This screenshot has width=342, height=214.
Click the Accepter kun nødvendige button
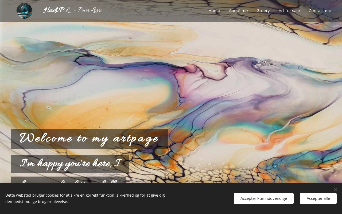click(x=264, y=198)
